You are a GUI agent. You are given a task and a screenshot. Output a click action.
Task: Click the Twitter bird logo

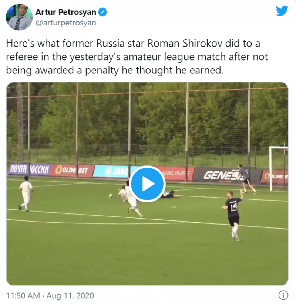click(x=282, y=11)
